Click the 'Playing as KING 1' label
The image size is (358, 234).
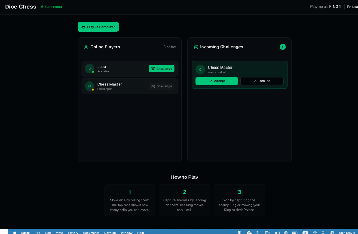325,7
